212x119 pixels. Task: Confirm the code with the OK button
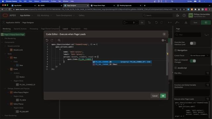(163, 96)
